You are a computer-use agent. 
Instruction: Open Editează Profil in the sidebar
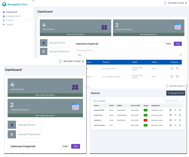coord(13,16)
